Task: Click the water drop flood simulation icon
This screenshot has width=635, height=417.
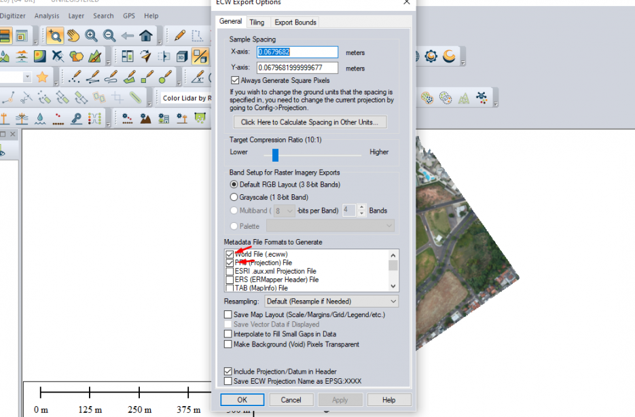Action: tap(40, 118)
